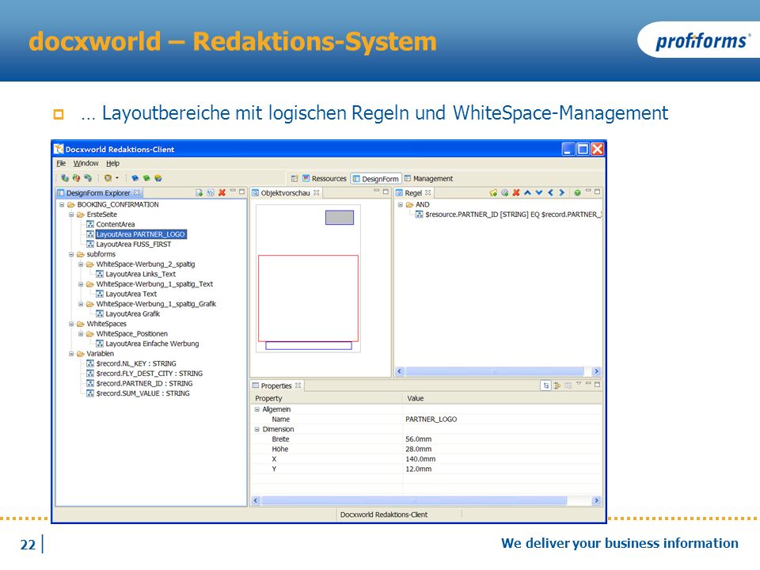Click the blue-green globe toolbar icon
Image resolution: width=760 pixels, height=570 pixels.
64,178
